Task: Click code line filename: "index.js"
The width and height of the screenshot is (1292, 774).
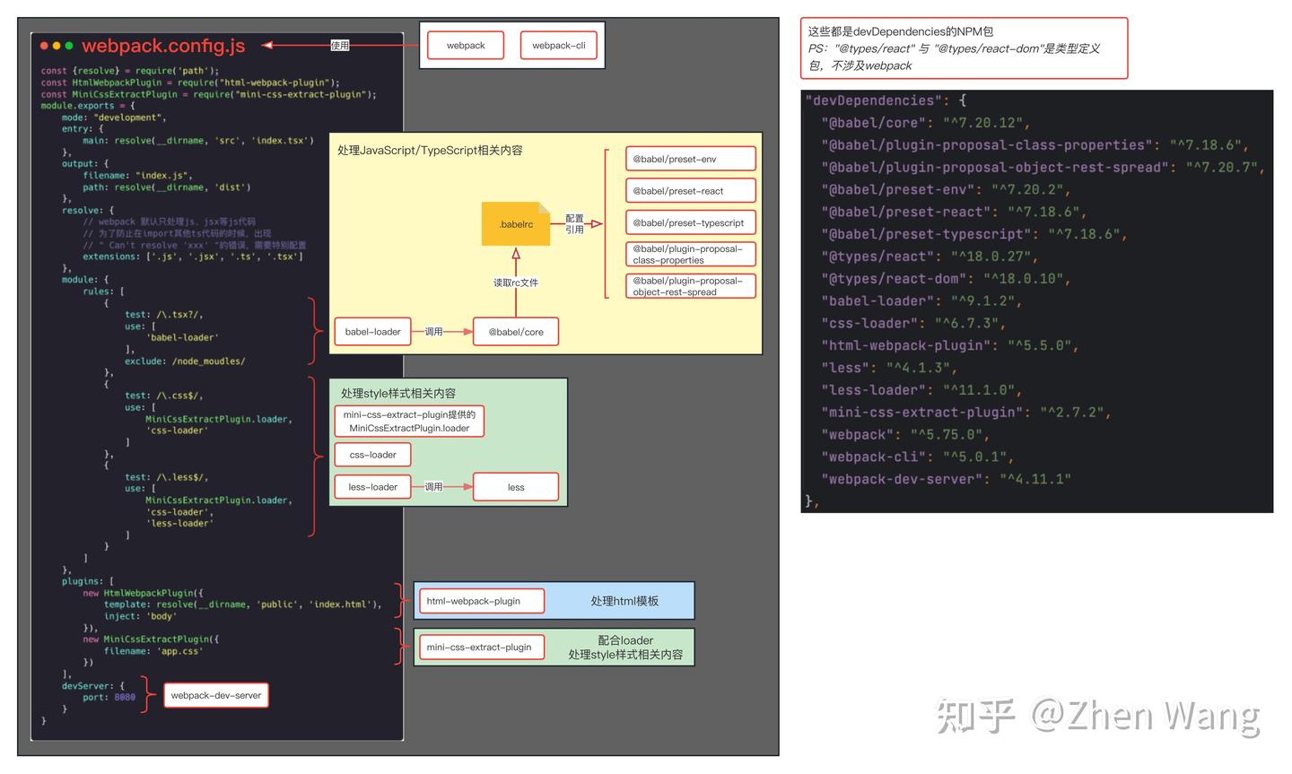Action: pyautogui.click(x=137, y=176)
